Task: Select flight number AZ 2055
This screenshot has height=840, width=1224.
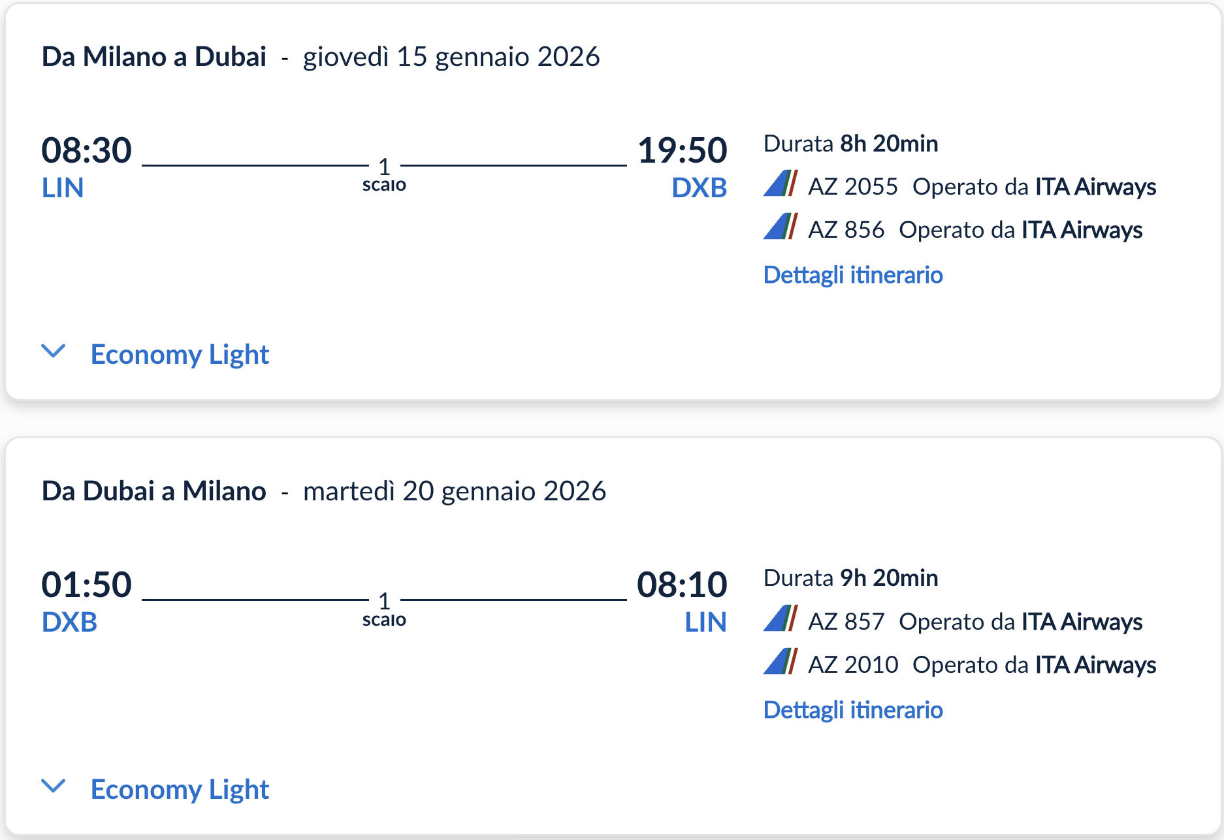Action: click(852, 186)
